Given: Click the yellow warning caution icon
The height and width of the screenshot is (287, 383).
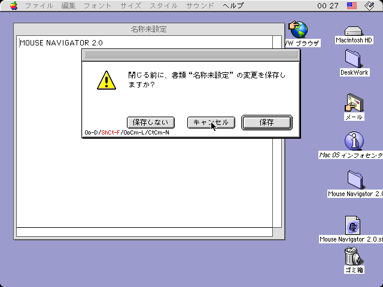Looking at the screenshot, I should point(107,80).
